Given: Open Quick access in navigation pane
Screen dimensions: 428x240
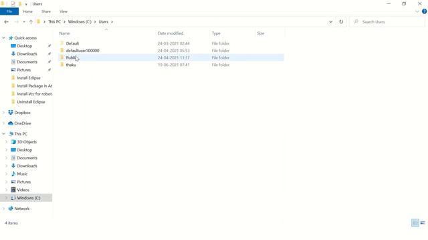Looking at the screenshot, I should pos(25,38).
